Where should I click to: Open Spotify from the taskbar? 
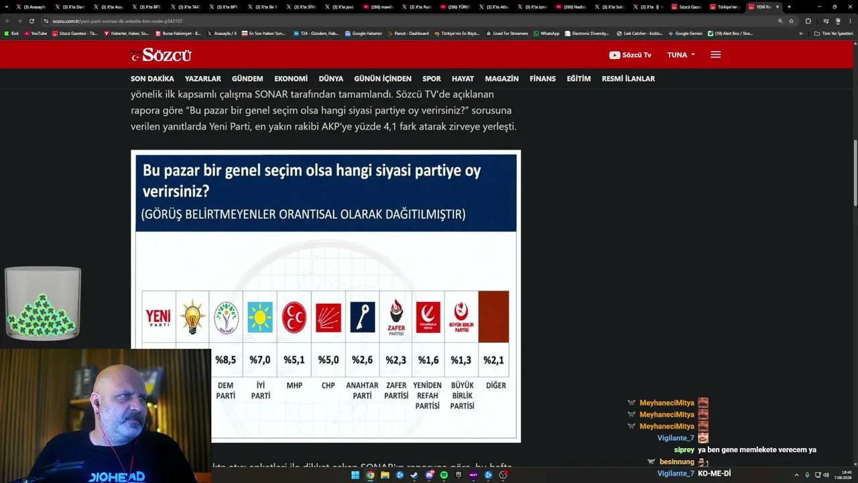[444, 475]
